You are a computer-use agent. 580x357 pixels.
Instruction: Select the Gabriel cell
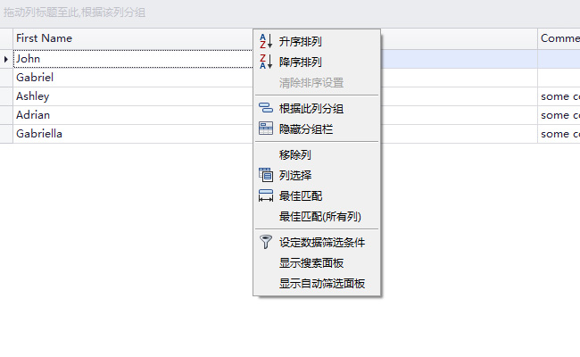pos(133,78)
